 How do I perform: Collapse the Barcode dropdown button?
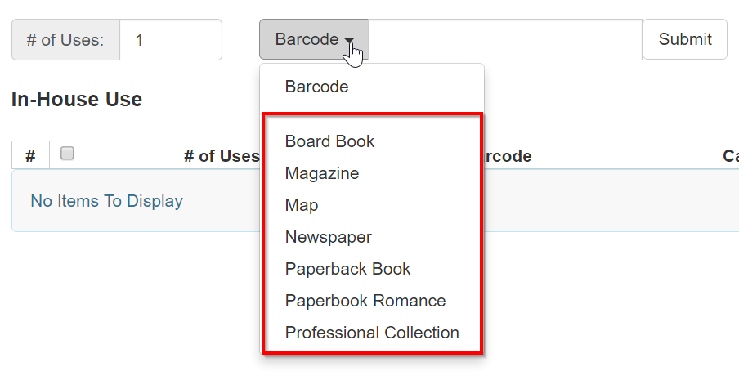[x=314, y=39]
